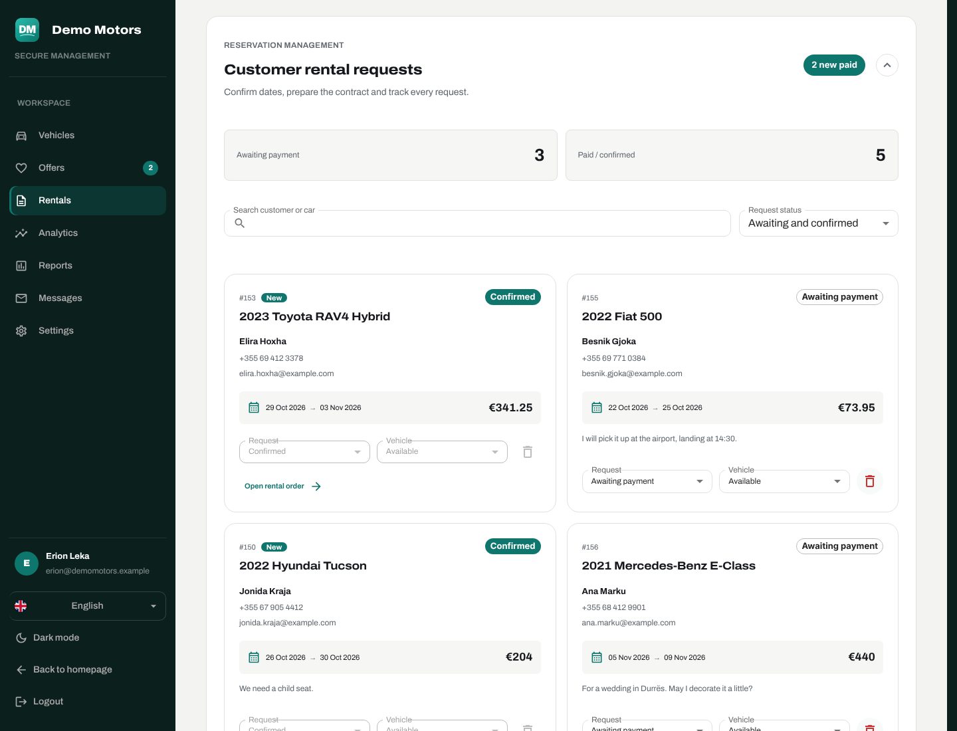Screen dimensions: 957x731
Task: Click calendar icon on Fiat 500 dates
Action: [597, 408]
